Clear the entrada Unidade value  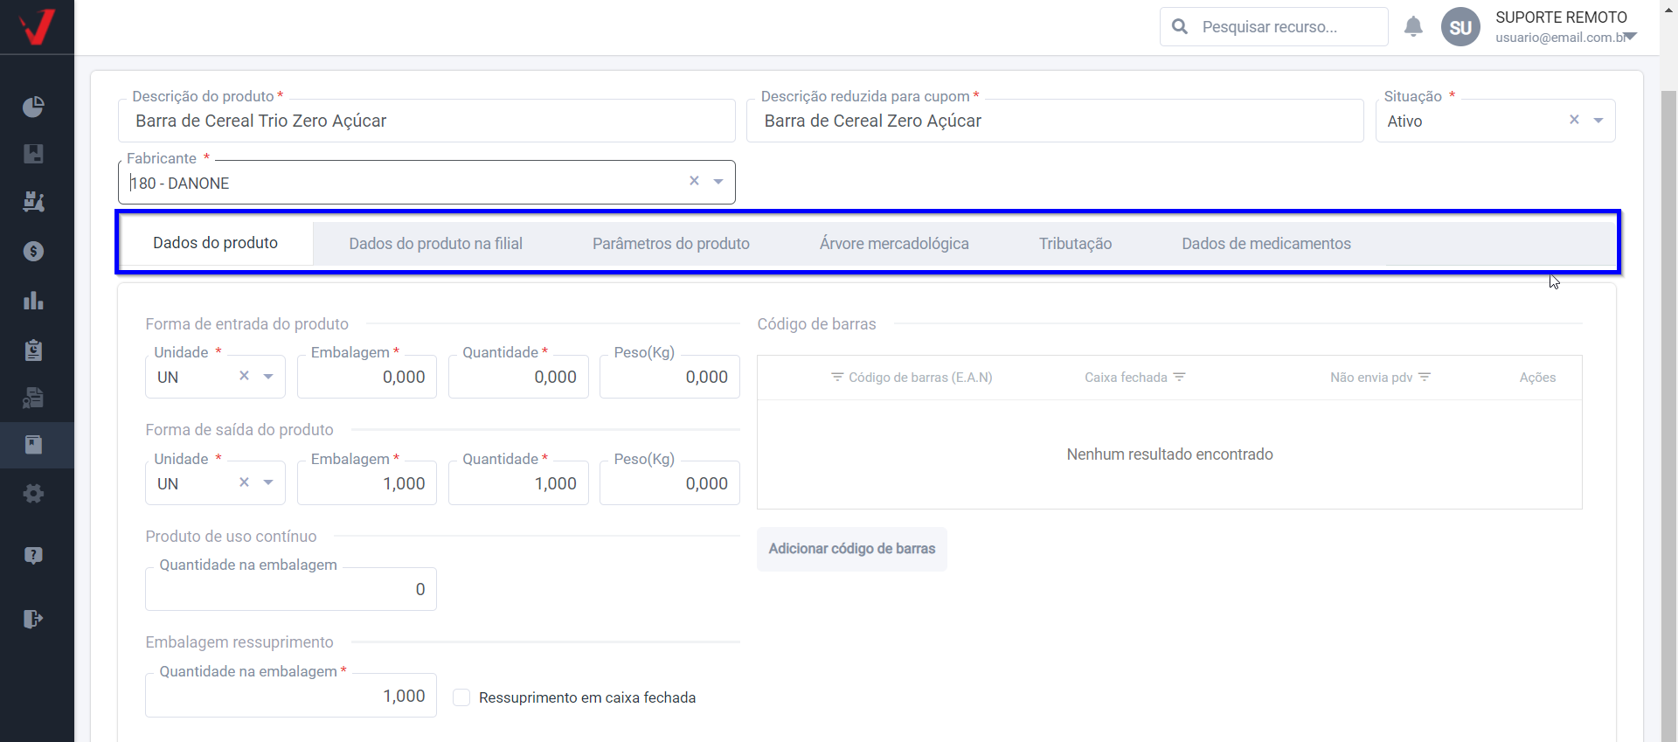click(x=244, y=376)
